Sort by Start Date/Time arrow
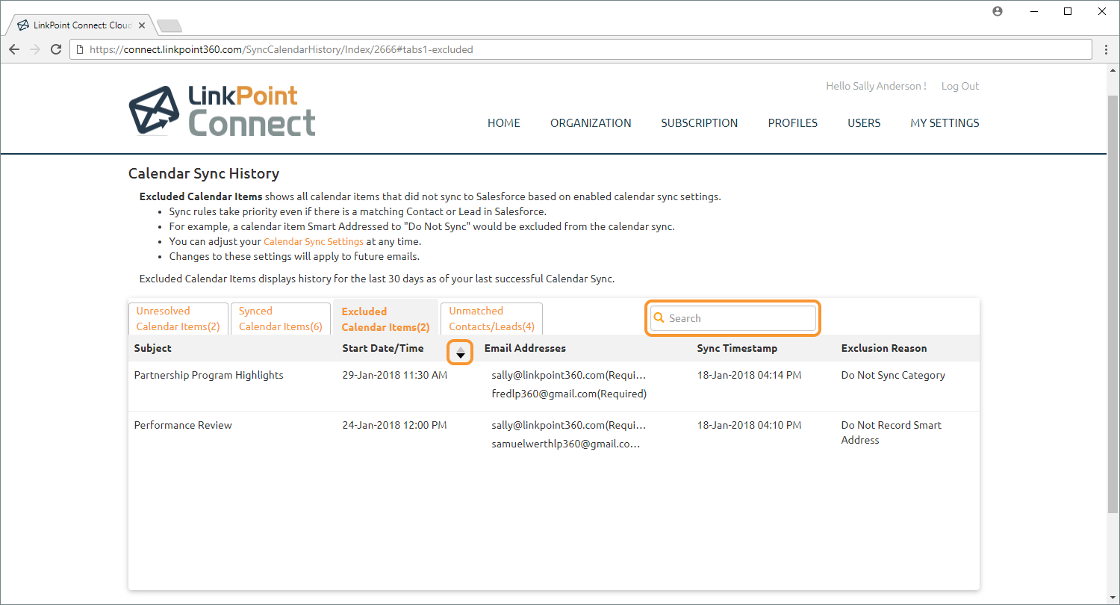 coord(461,353)
